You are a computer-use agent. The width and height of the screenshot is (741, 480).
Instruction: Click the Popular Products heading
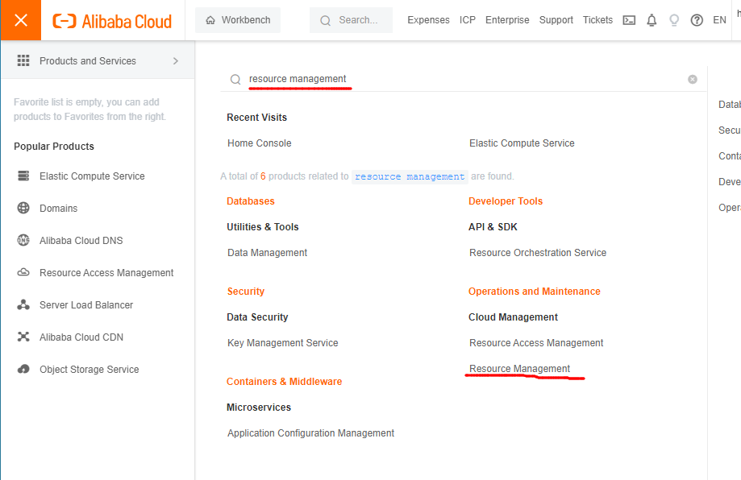[54, 147]
